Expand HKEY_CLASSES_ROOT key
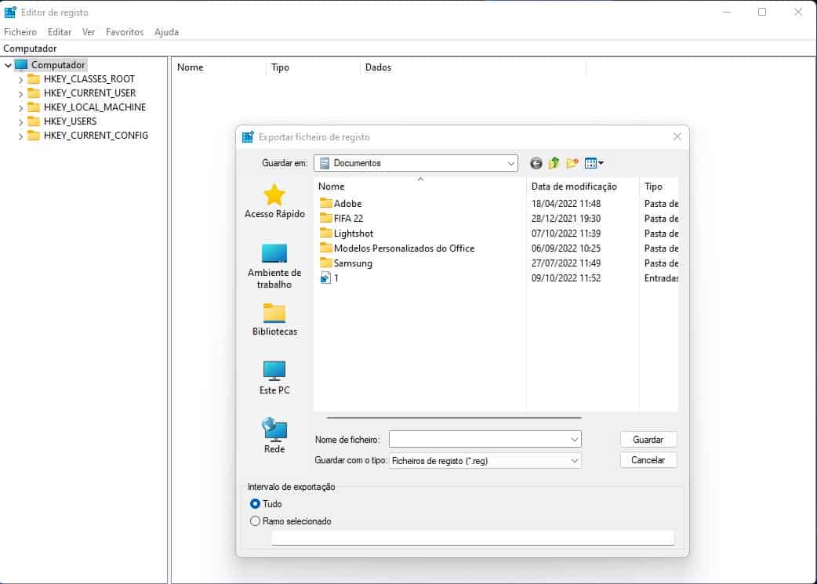Screen dimensions: 817x584 tap(20, 80)
